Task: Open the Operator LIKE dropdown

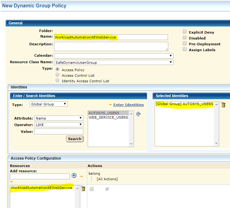Action: coord(59,124)
